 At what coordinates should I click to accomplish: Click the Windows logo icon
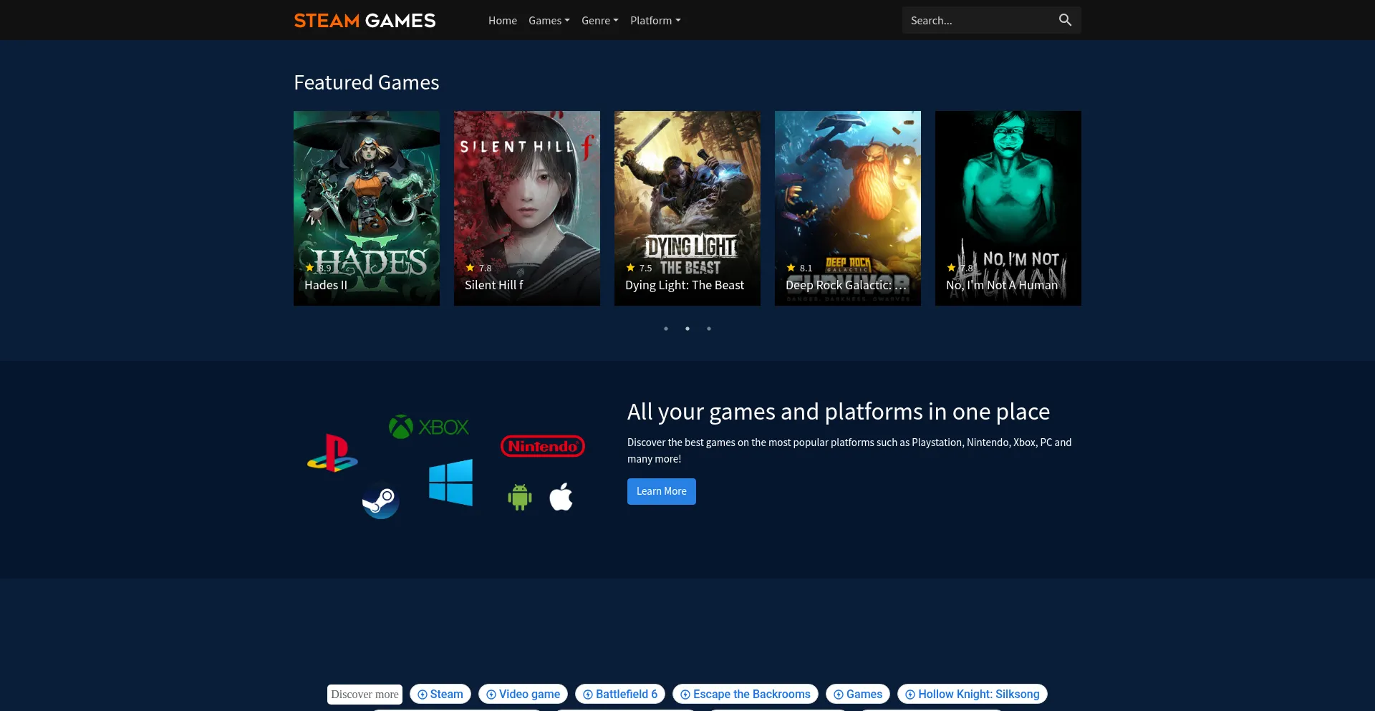pyautogui.click(x=450, y=483)
